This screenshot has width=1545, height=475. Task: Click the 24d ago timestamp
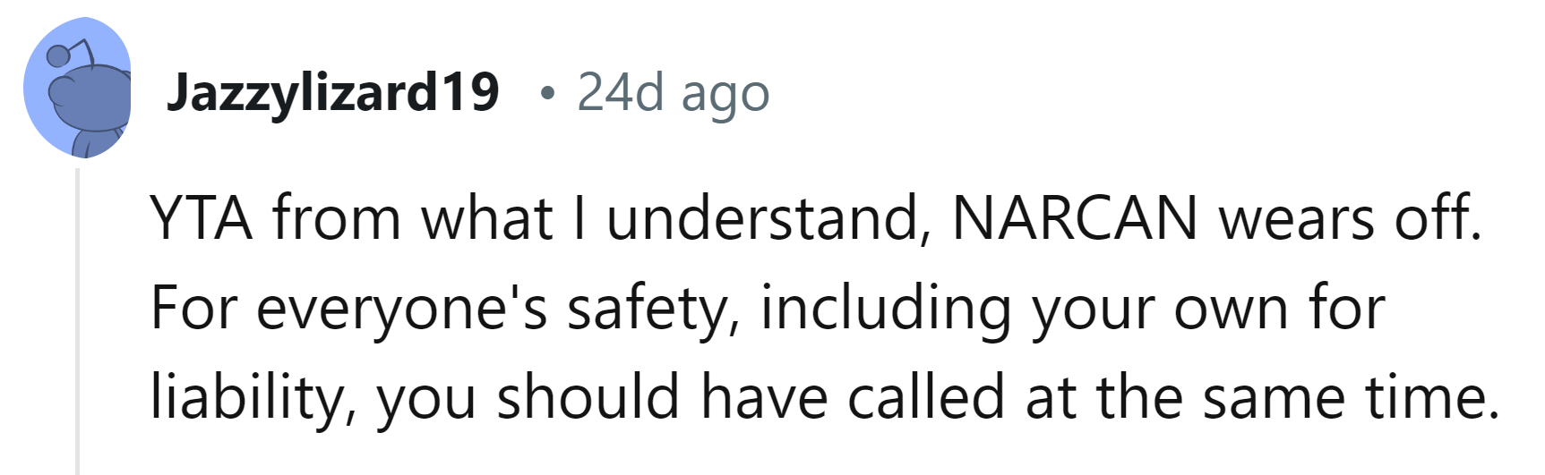click(x=673, y=91)
